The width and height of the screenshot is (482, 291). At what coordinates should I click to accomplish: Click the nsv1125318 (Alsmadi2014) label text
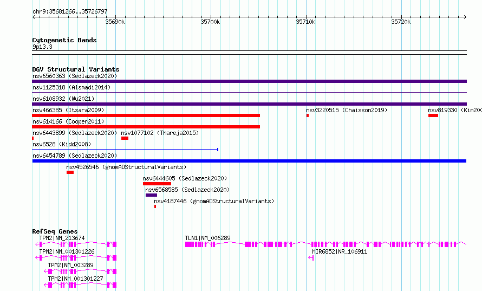pyautogui.click(x=71, y=87)
